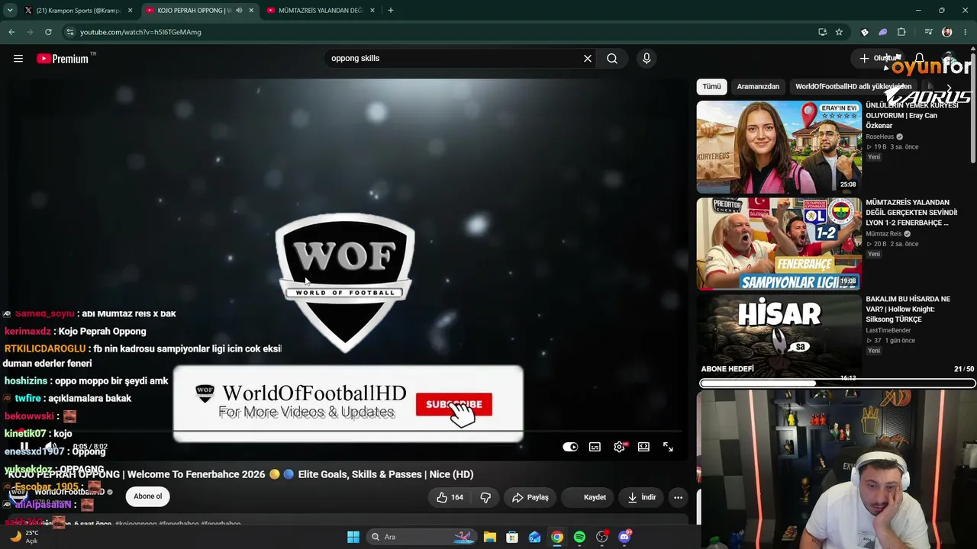Screen dimensions: 977x549
Task: Open RoseHeus channel from recommended video
Action: 879,137
